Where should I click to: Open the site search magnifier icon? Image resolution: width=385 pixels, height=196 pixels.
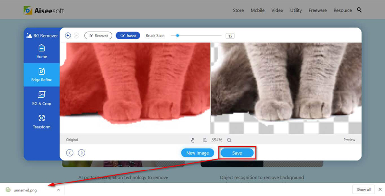click(359, 10)
